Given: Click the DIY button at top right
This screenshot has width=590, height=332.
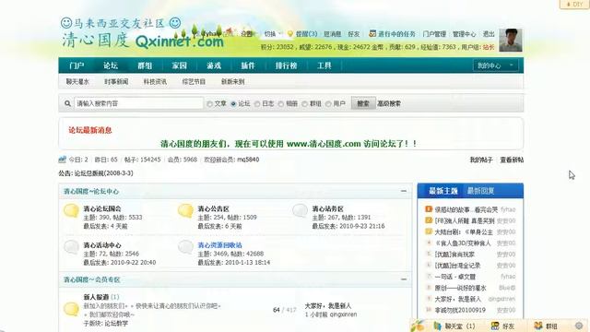Looking at the screenshot, I should 574,4.
